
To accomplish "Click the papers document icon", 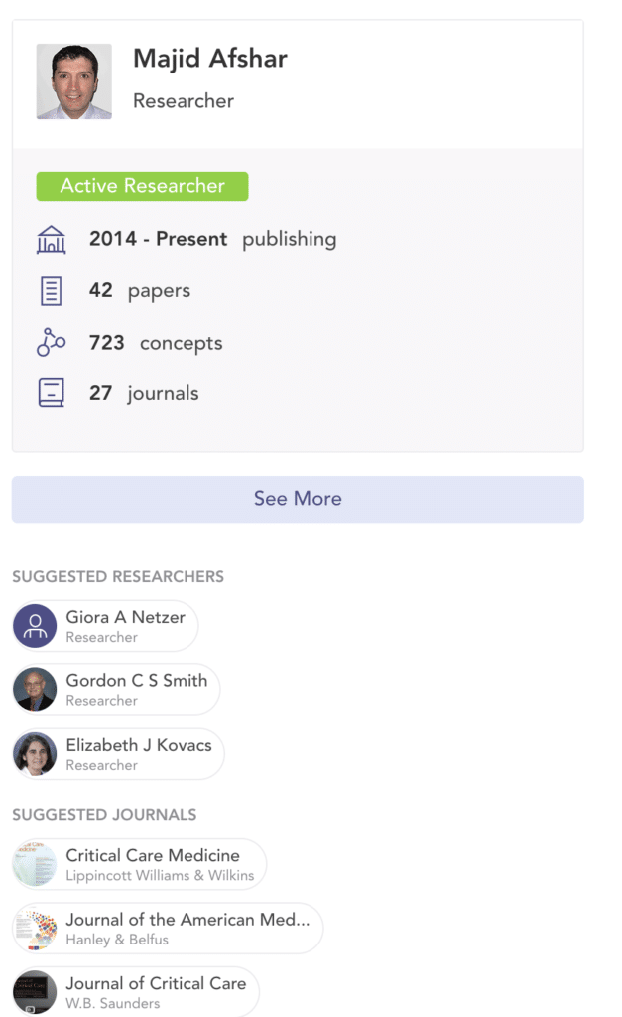I will point(52,291).
